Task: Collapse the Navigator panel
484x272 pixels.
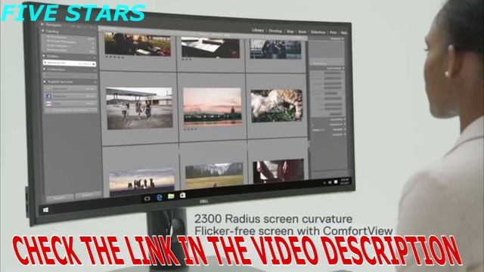Action: 42,24
